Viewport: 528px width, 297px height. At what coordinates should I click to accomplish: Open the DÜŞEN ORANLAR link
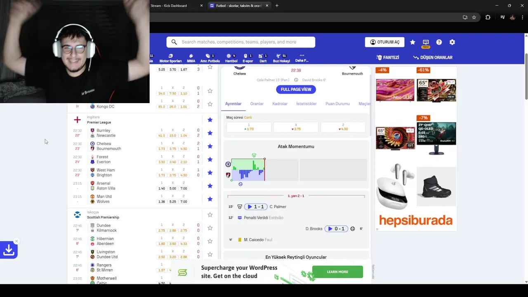433,57
